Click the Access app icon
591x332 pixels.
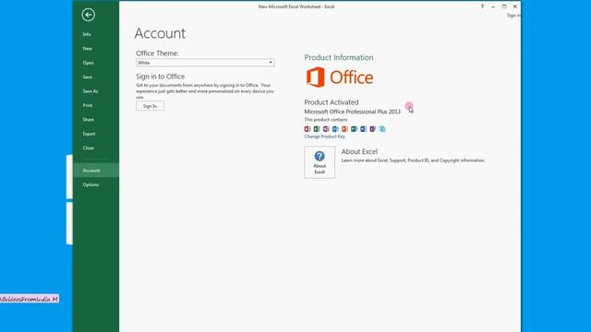308,129
